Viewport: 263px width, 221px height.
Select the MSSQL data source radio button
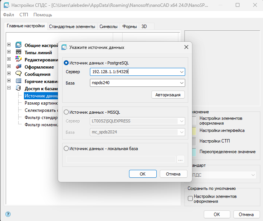click(66, 112)
